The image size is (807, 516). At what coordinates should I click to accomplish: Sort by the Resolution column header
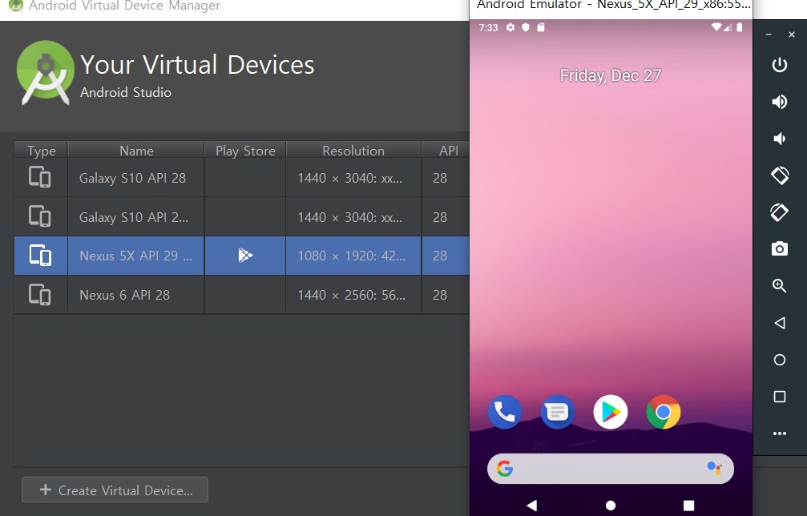(x=353, y=150)
